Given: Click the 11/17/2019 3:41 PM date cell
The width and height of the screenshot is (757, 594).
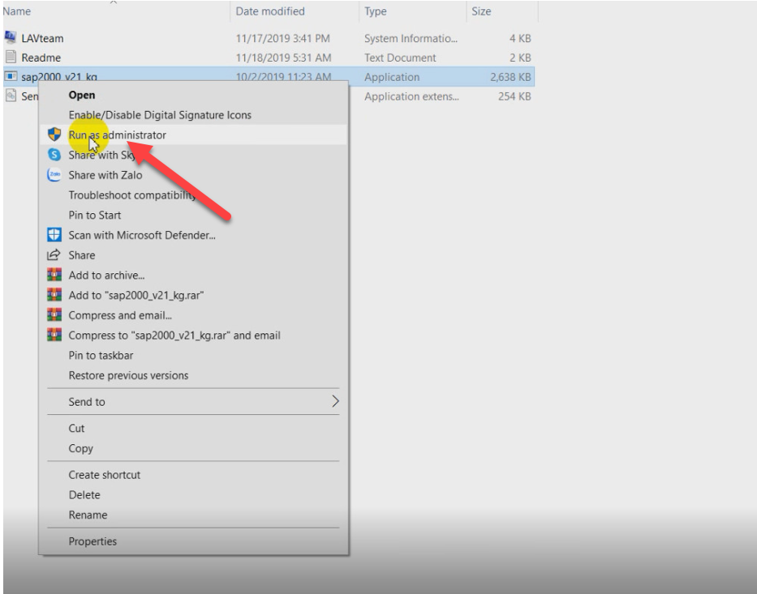Looking at the screenshot, I should point(283,38).
